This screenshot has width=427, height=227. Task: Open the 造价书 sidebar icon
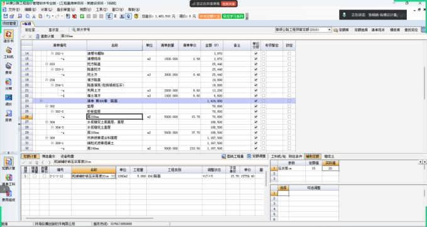tap(9, 36)
